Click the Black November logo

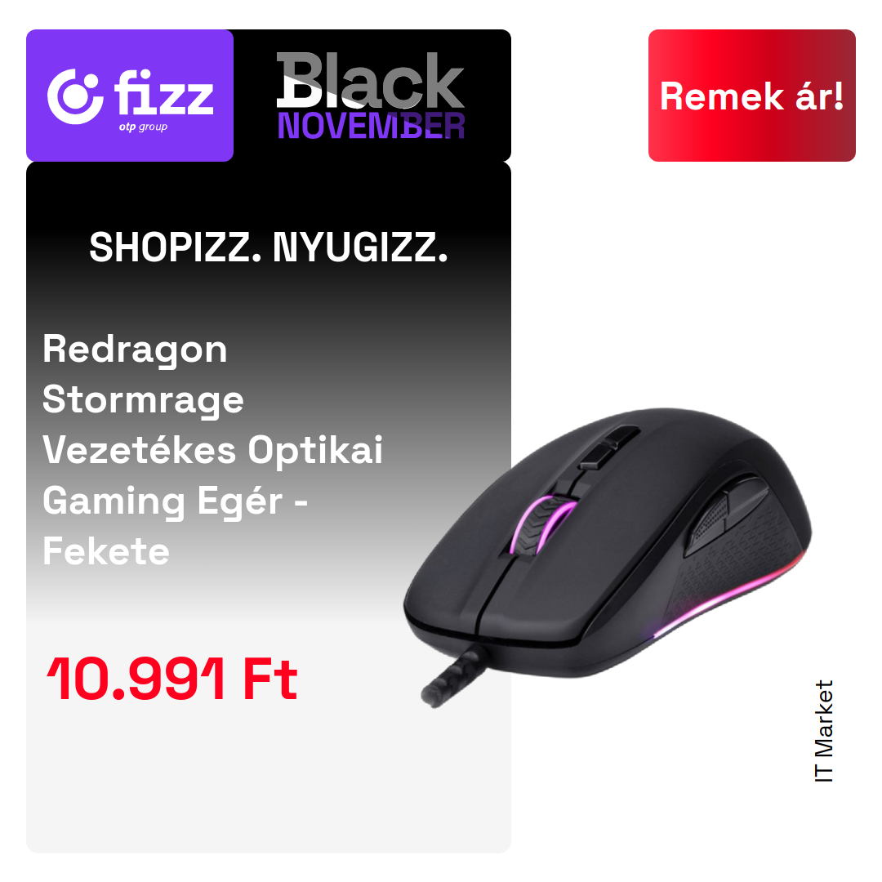coord(371,96)
